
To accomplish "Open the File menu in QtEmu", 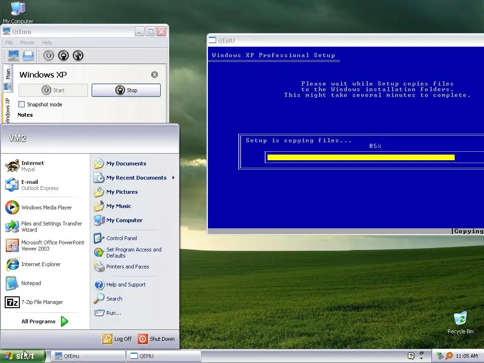I will click(9, 43).
